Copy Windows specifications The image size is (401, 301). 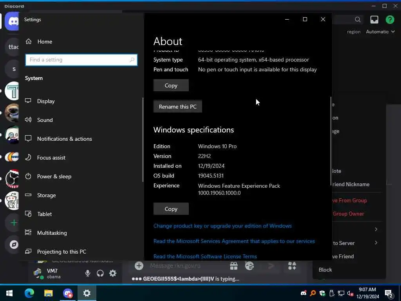(171, 209)
